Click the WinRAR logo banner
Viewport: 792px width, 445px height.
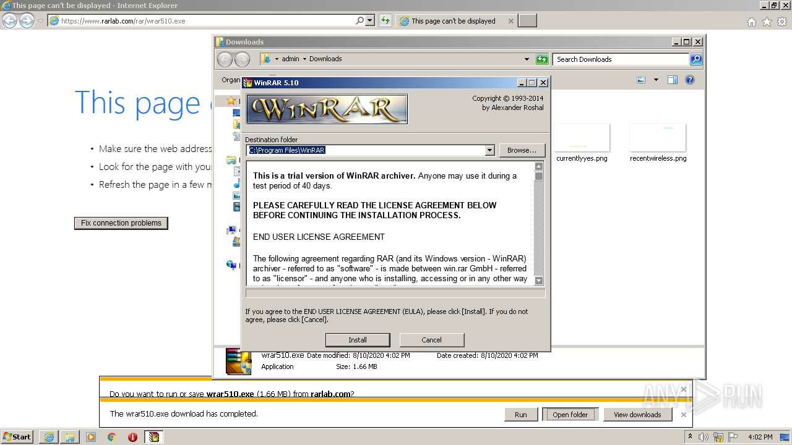tap(327, 109)
